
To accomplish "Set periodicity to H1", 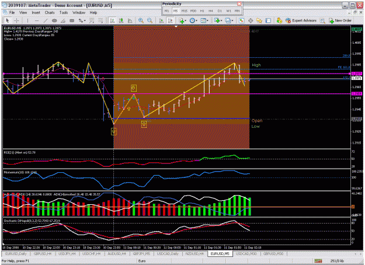I will point(202,11).
